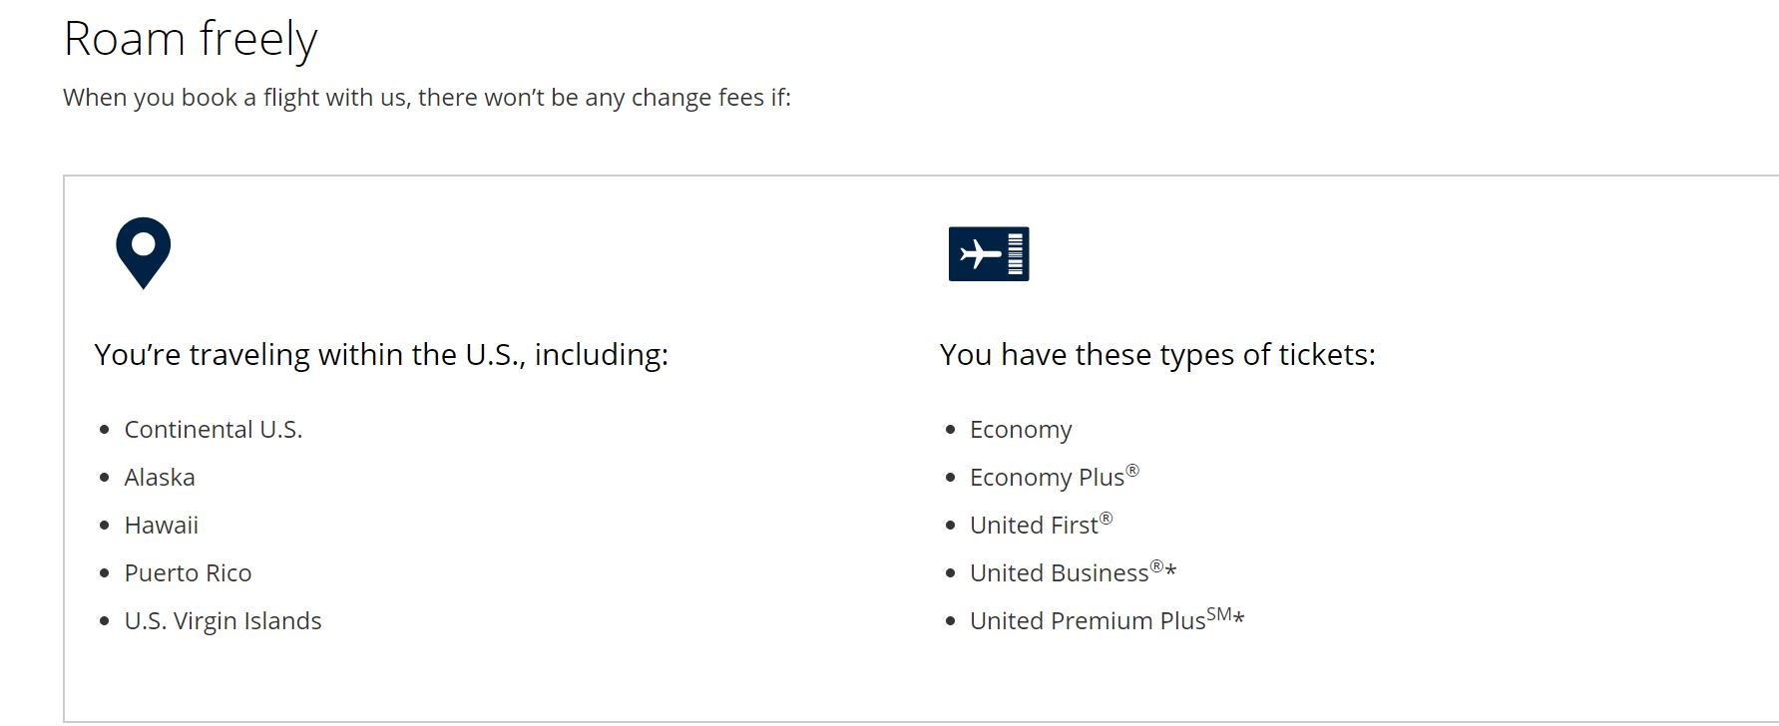The height and width of the screenshot is (726, 1779).
Task: Click the Alaska list item
Action: pos(160,478)
